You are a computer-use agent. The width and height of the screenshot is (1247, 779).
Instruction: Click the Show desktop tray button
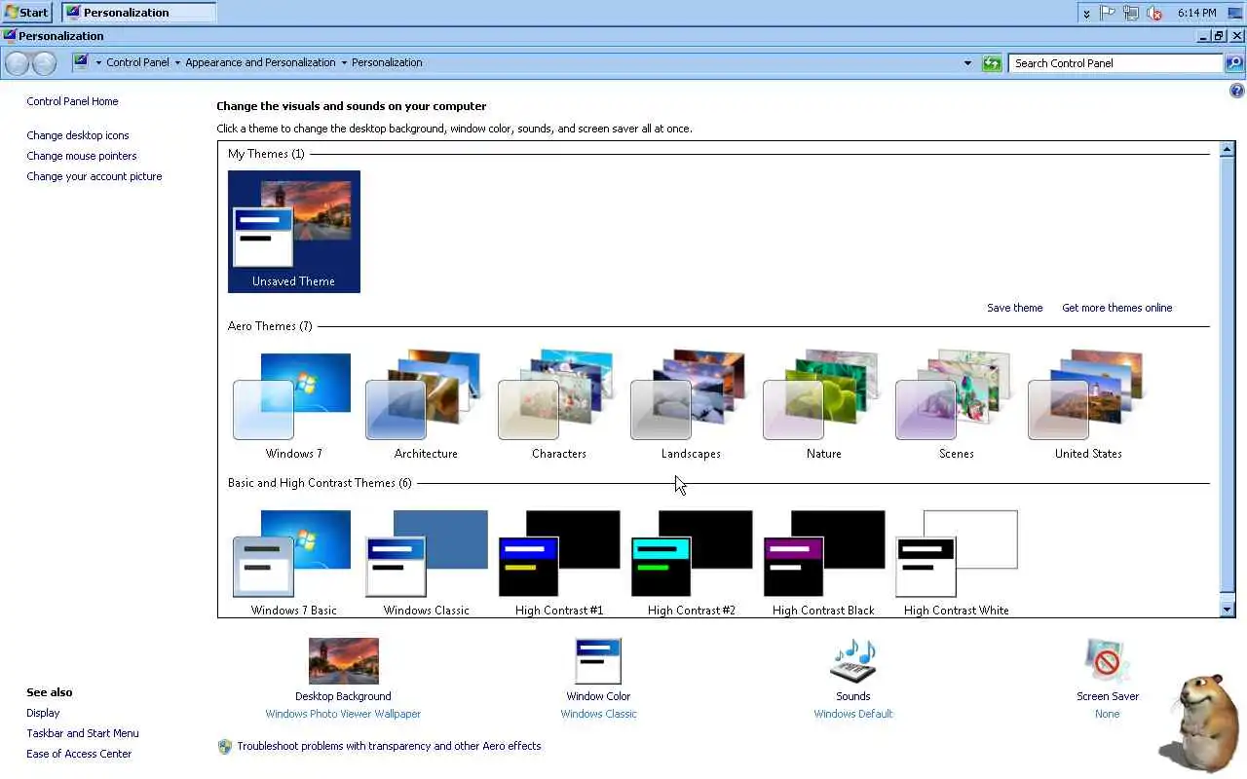coord(1235,13)
